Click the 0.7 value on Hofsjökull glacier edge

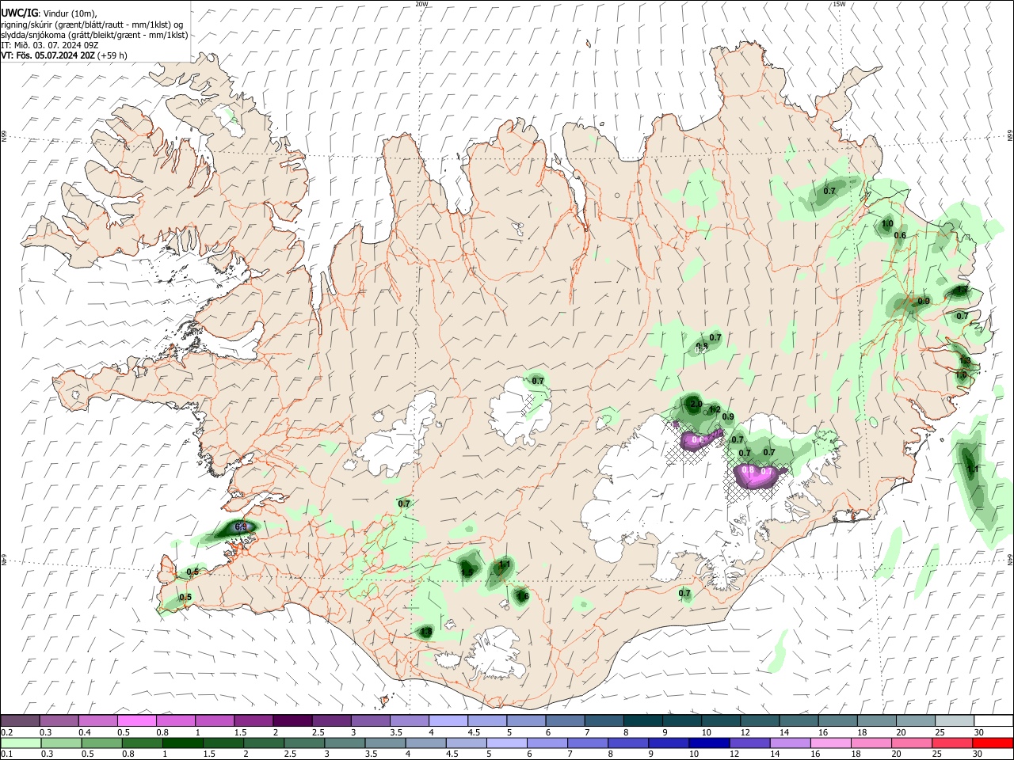[538, 381]
